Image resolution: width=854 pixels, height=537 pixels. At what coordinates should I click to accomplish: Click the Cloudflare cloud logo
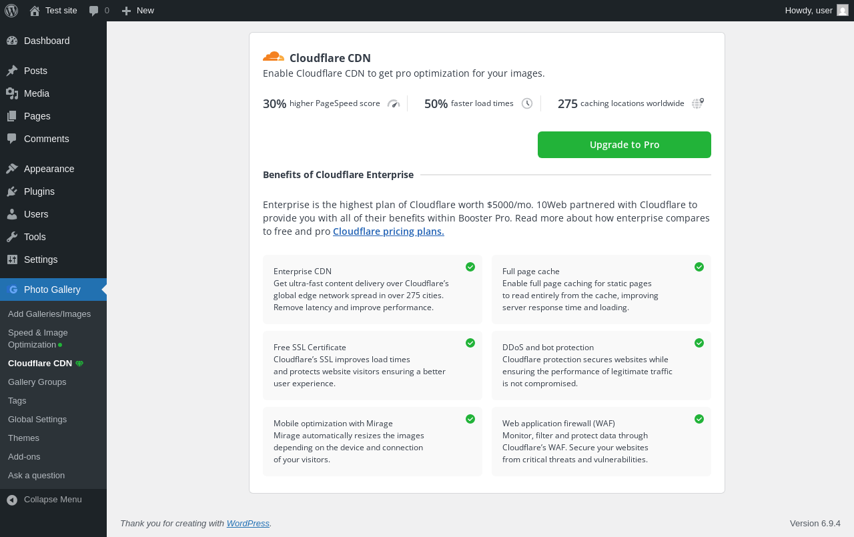point(274,57)
